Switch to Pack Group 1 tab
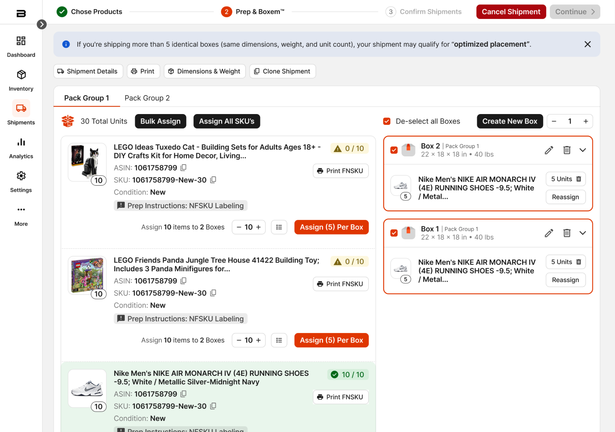615x432 pixels. (x=87, y=98)
